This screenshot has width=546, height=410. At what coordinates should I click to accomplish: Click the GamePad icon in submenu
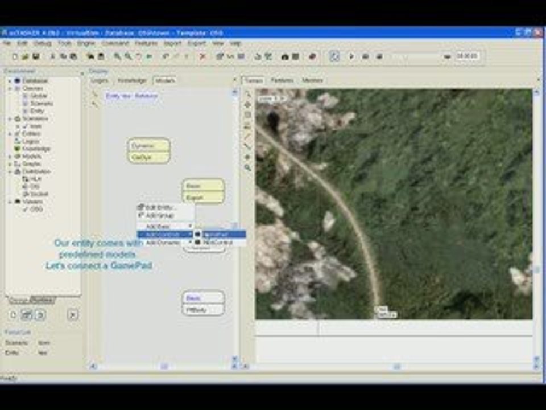tap(197, 234)
